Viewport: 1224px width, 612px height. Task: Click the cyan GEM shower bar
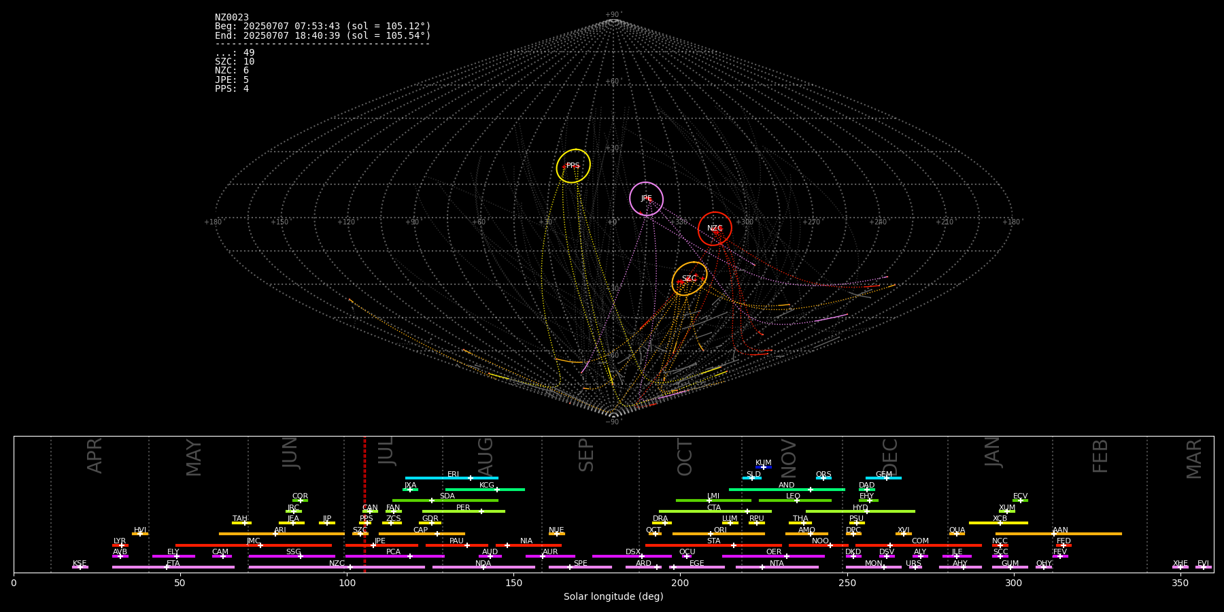click(883, 478)
